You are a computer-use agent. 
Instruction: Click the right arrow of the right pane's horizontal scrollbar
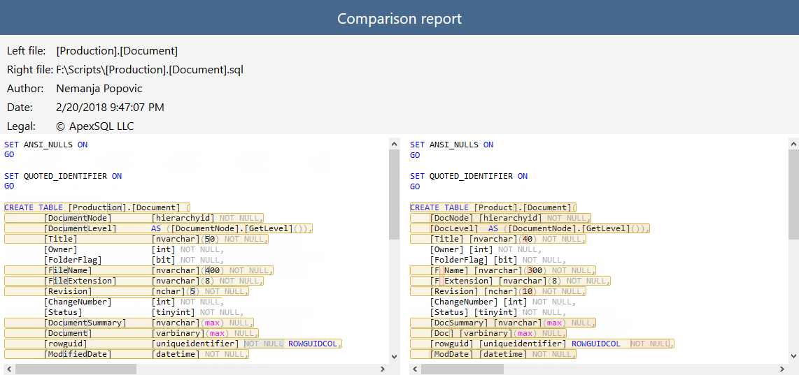pyautogui.click(x=782, y=369)
